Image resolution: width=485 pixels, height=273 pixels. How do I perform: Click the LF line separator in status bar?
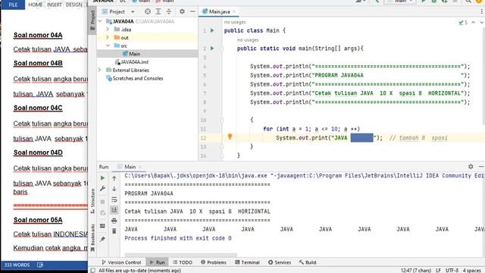(x=438, y=270)
